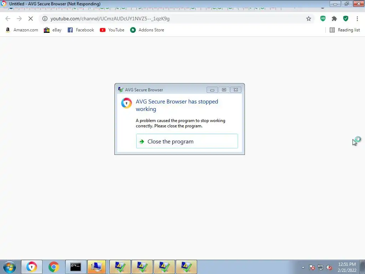Screen dimensions: 365x274
Task: Open the eBay bookmark
Action: pos(53,30)
